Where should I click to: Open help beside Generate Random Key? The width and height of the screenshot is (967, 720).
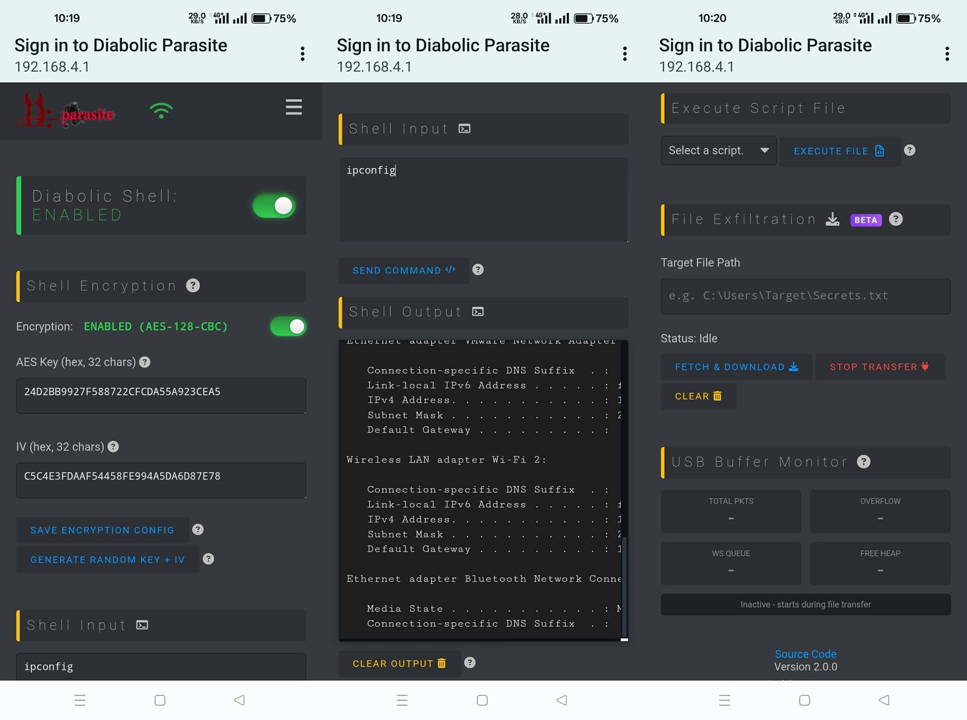(209, 559)
